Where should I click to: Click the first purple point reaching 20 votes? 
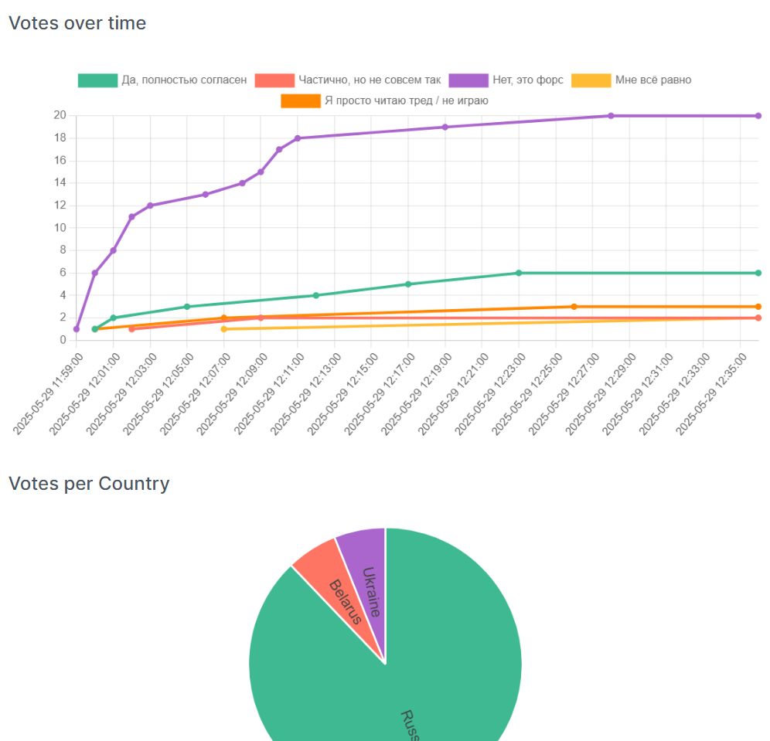click(x=611, y=116)
